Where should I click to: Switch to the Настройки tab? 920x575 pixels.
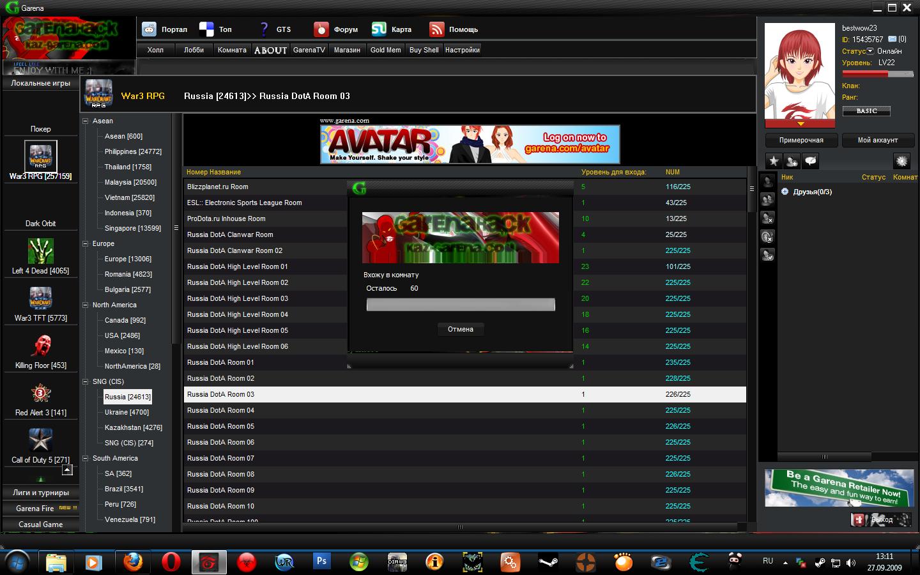pos(463,50)
